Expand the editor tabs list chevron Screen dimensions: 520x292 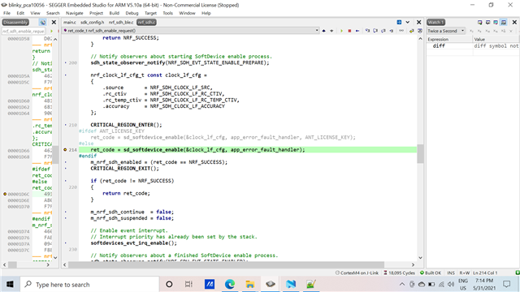click(408, 22)
